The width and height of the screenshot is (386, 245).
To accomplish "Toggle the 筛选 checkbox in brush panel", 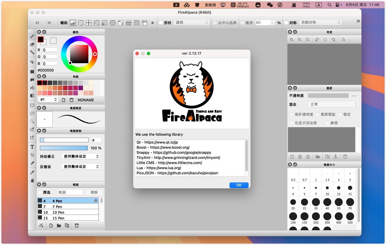I will (x=40, y=192).
